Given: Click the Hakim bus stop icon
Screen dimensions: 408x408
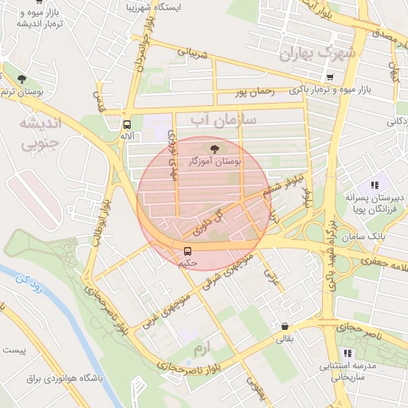Looking at the screenshot, I should pos(187,251).
